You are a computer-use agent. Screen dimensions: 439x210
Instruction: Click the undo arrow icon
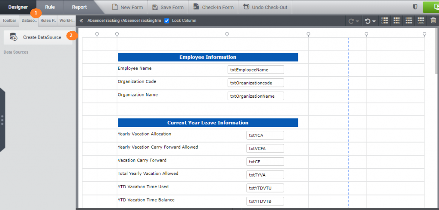(x=367, y=21)
